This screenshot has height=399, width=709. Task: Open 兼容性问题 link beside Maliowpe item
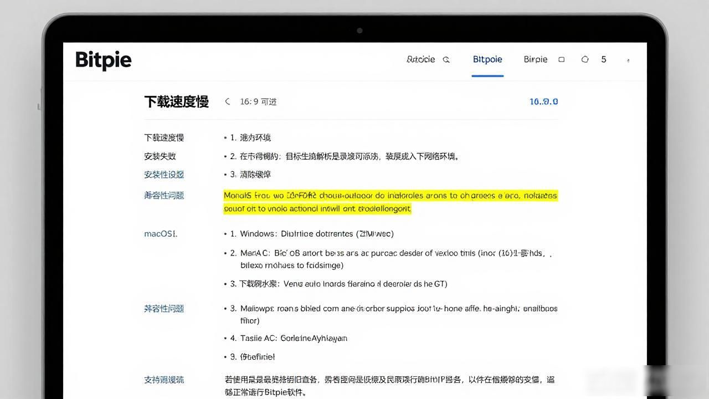click(x=164, y=309)
